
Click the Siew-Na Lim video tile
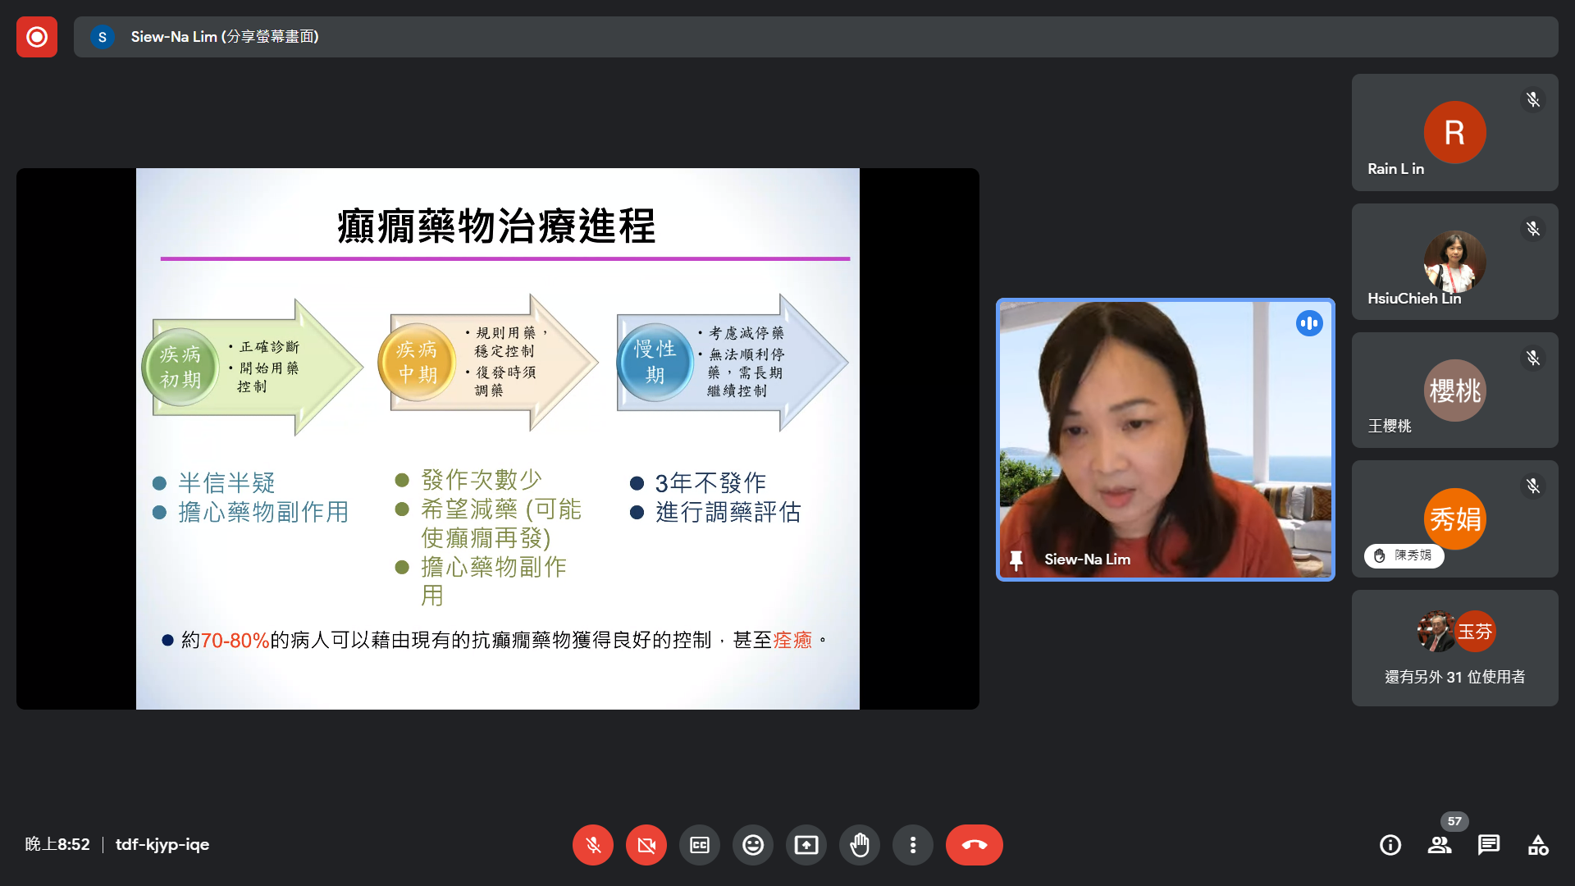tap(1166, 440)
